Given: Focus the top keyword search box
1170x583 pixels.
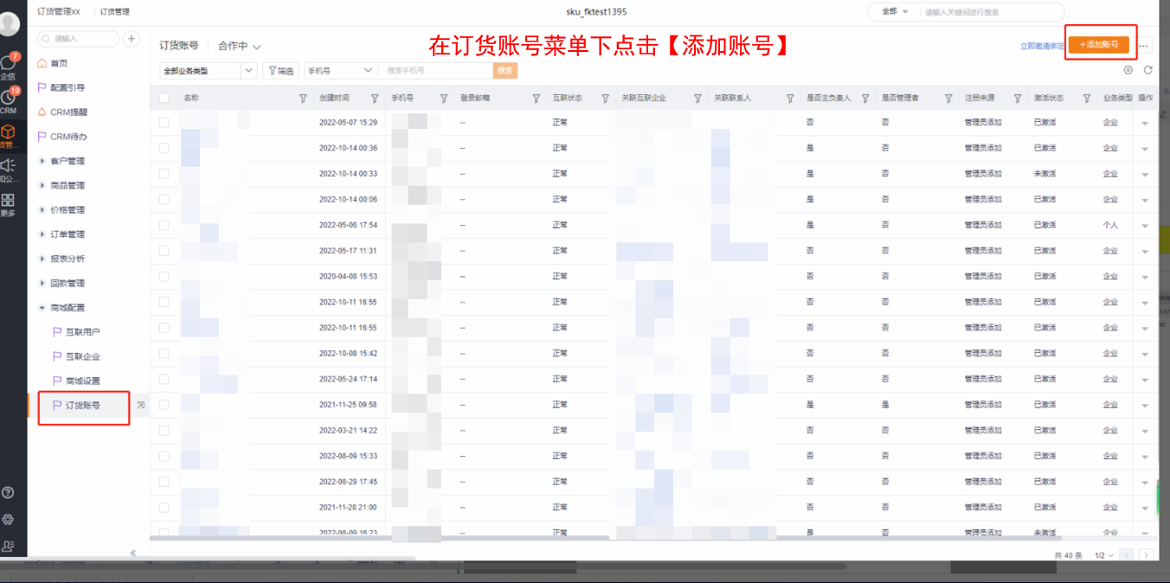Looking at the screenshot, I should click(991, 12).
